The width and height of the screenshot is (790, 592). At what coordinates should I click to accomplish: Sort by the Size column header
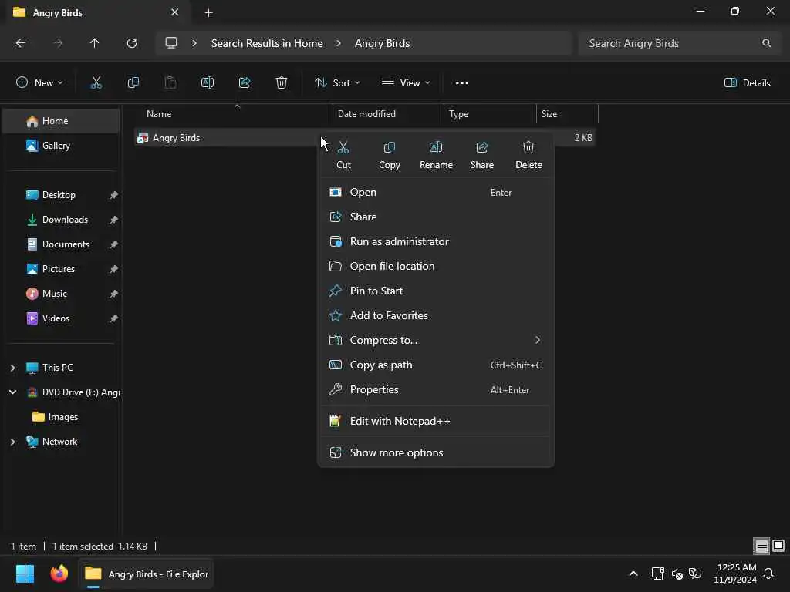click(x=567, y=114)
